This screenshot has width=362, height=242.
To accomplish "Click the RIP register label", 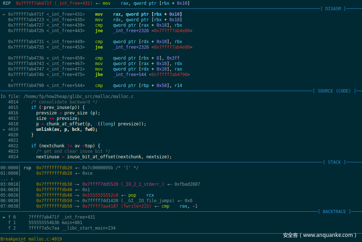I will (x=7, y=3).
